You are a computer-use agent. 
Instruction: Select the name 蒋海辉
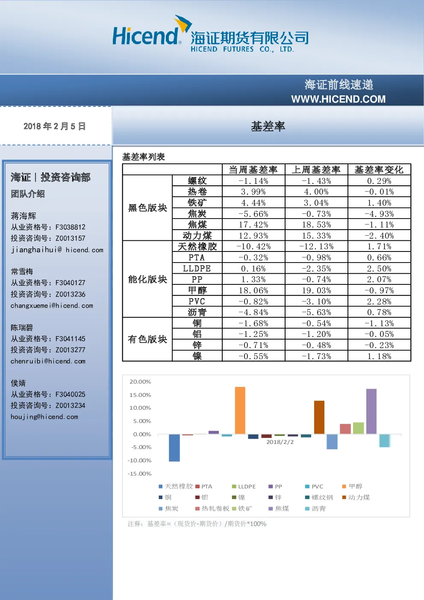tap(24, 216)
